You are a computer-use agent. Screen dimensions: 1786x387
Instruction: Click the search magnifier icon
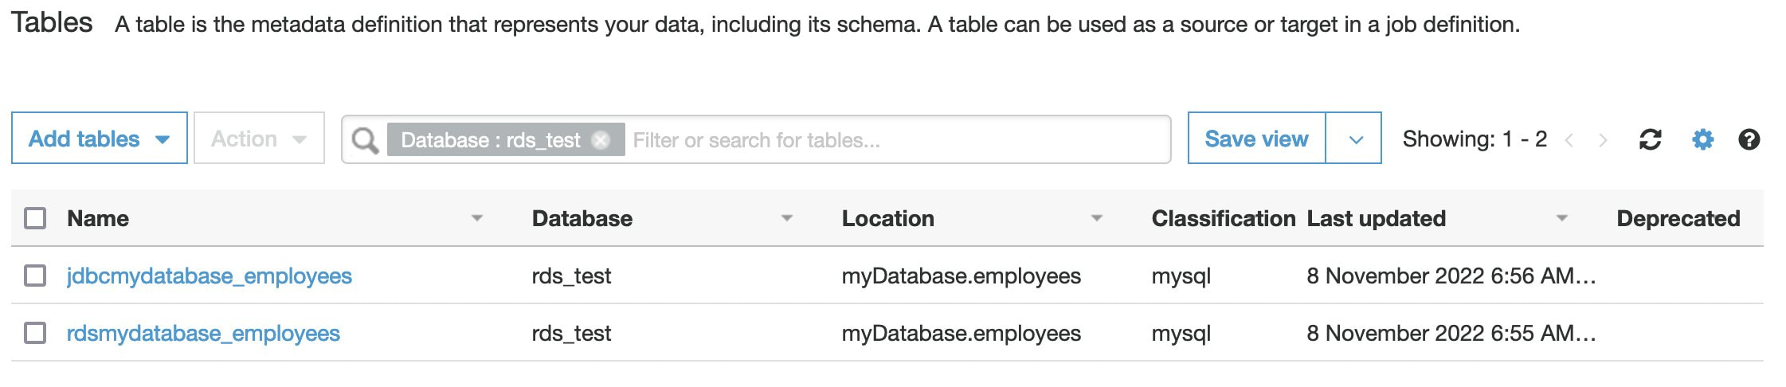pyautogui.click(x=365, y=140)
